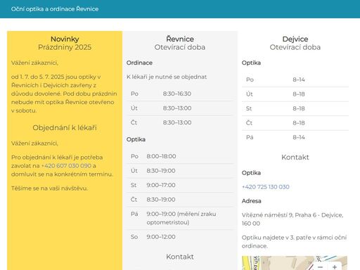This screenshot has width=360, height=270.
Task: Zoom out the Dejvice map
Action: tap(321, 266)
